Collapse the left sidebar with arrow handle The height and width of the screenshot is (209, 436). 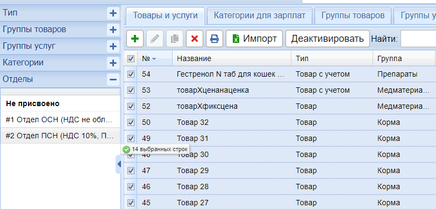(119, 164)
